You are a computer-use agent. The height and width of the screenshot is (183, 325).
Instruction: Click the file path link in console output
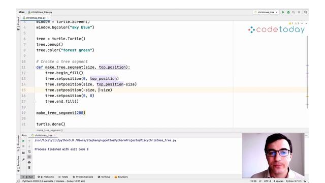point(126,140)
